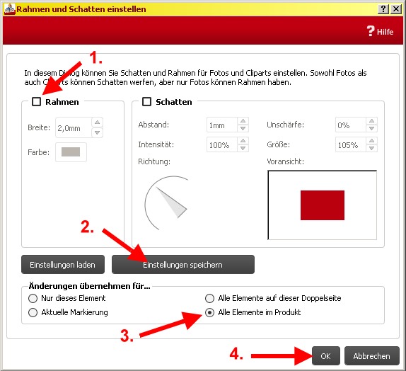Screen dimensions: 406x371
Task: Decrease Breite with the down arrow
Action: click(98, 132)
